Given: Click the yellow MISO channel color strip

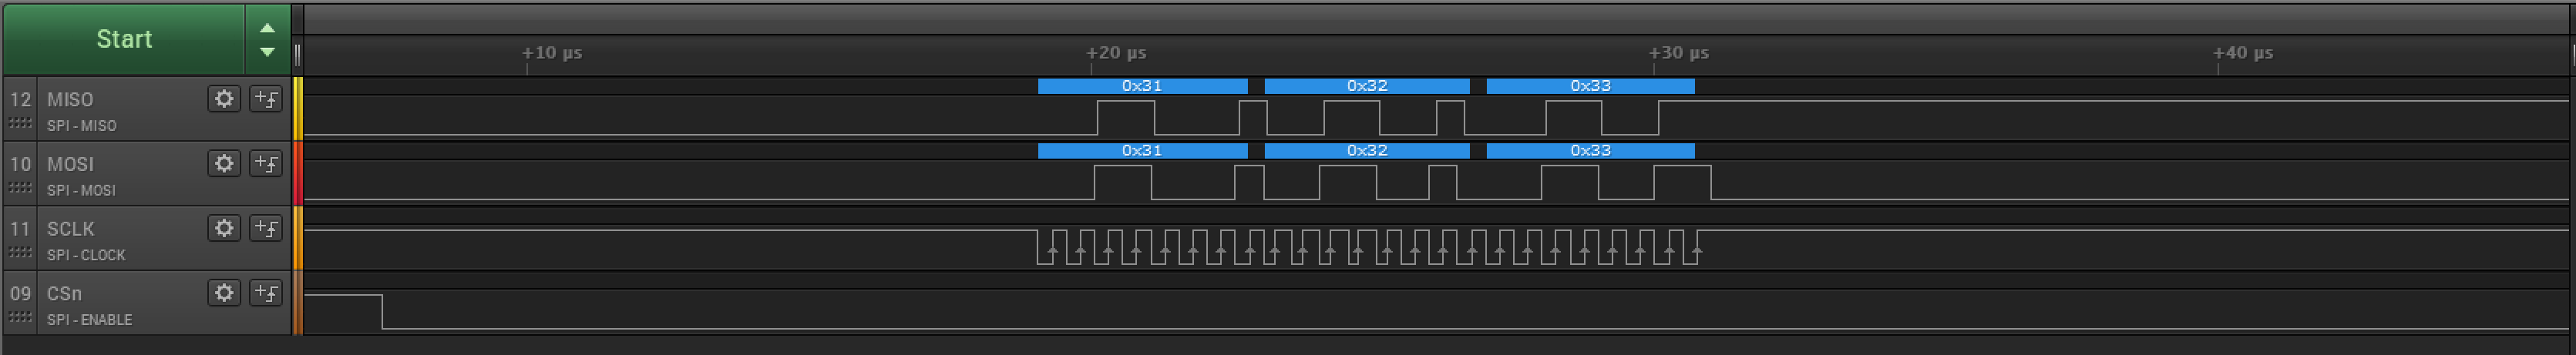Looking at the screenshot, I should point(298,108).
